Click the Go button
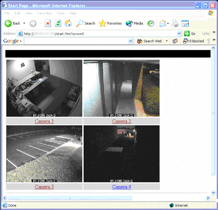The image size is (218, 210). click(x=190, y=34)
